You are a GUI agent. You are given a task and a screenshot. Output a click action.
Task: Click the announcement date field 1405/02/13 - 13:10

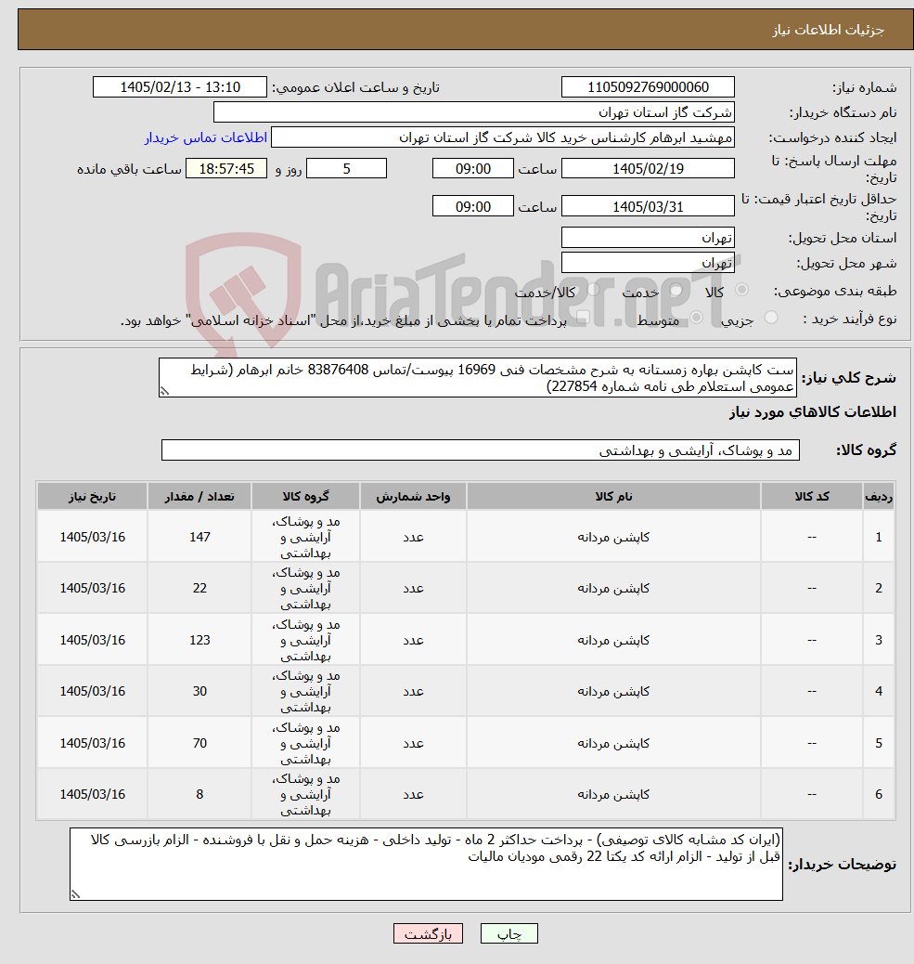coord(180,87)
